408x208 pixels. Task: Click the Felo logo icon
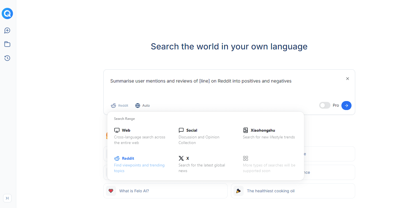[7, 13]
